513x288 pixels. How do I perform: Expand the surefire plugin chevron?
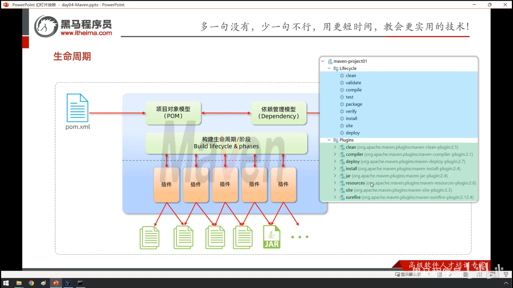(x=335, y=197)
